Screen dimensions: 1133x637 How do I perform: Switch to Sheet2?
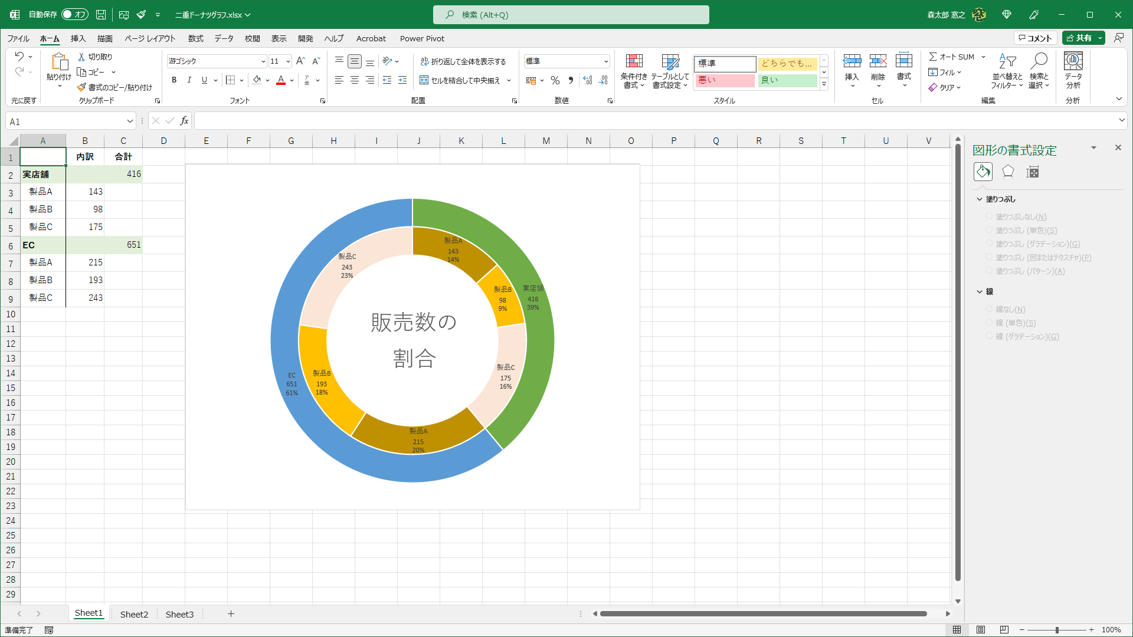(134, 614)
